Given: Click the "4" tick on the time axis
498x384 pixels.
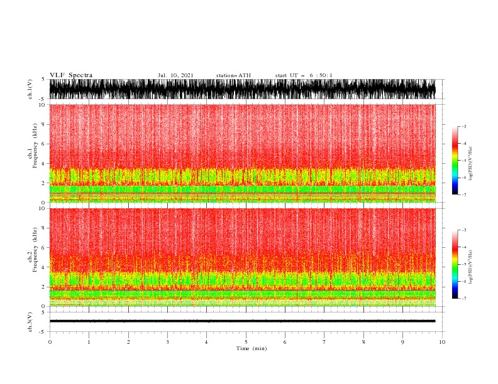Looking at the screenshot, I should [x=206, y=342].
